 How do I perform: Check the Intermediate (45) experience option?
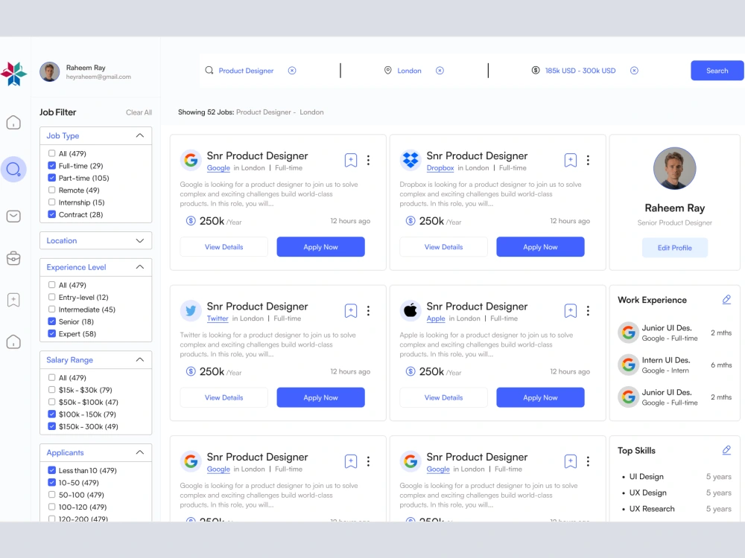pyautogui.click(x=52, y=310)
